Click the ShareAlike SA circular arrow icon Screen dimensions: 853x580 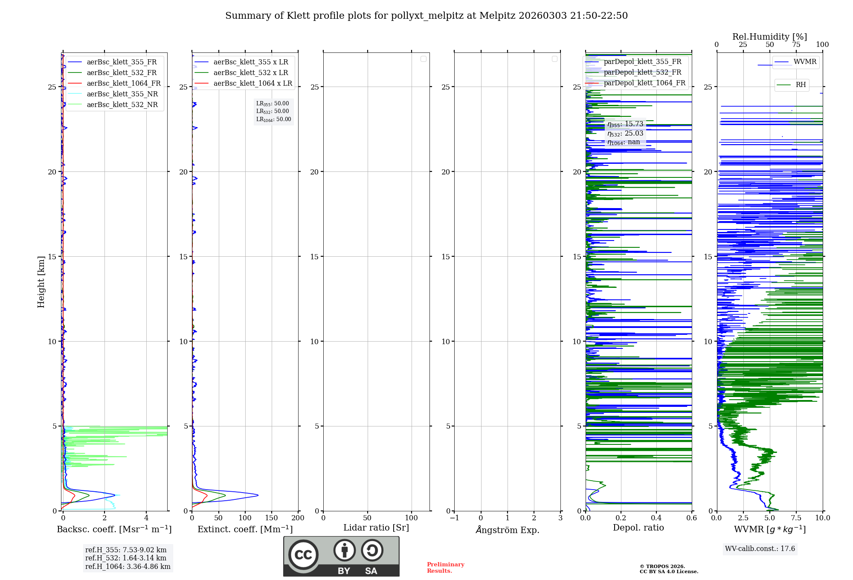tap(372, 551)
